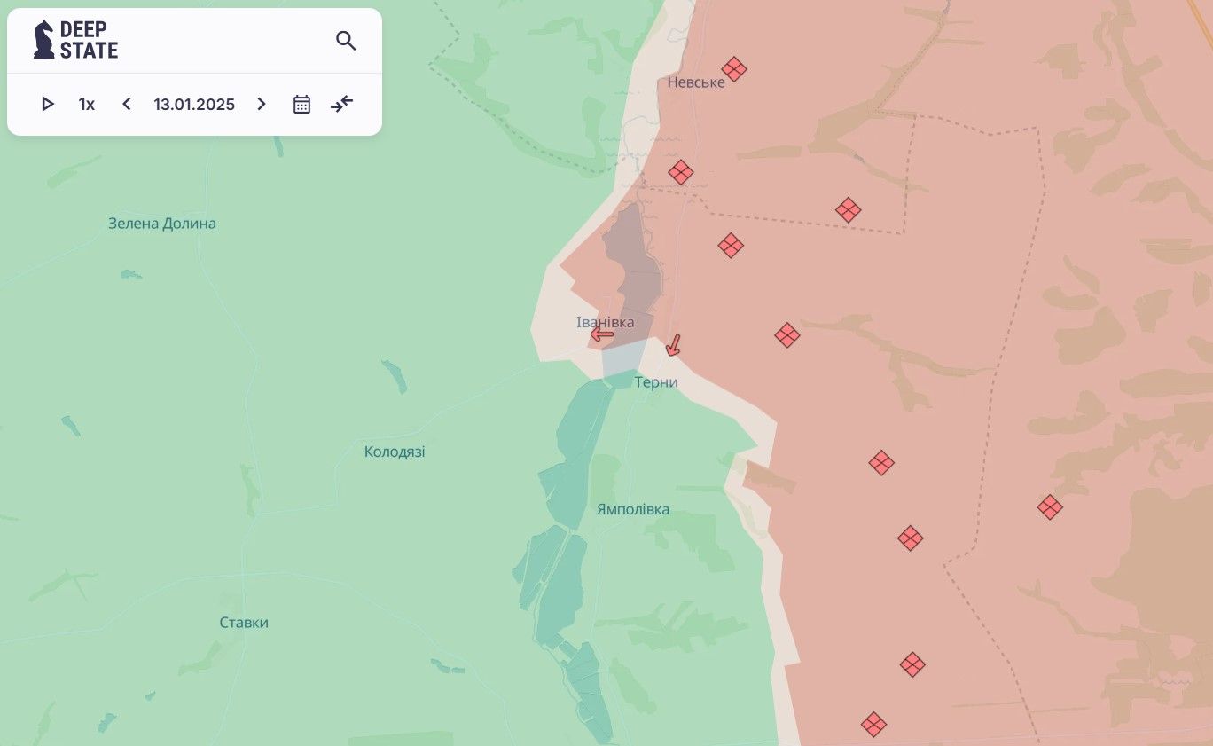Click the blue-gray contested zone above Терни
Viewport: 1213px width, 746px height.
coord(623,357)
